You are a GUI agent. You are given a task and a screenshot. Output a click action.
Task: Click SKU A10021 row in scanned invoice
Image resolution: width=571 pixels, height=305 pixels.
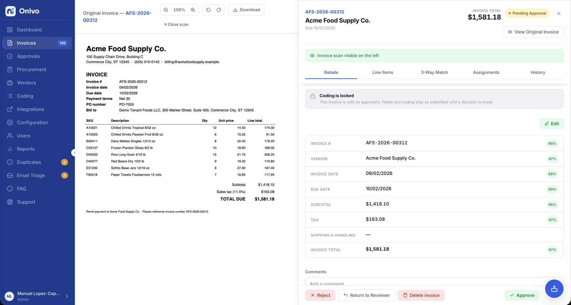coord(180,128)
